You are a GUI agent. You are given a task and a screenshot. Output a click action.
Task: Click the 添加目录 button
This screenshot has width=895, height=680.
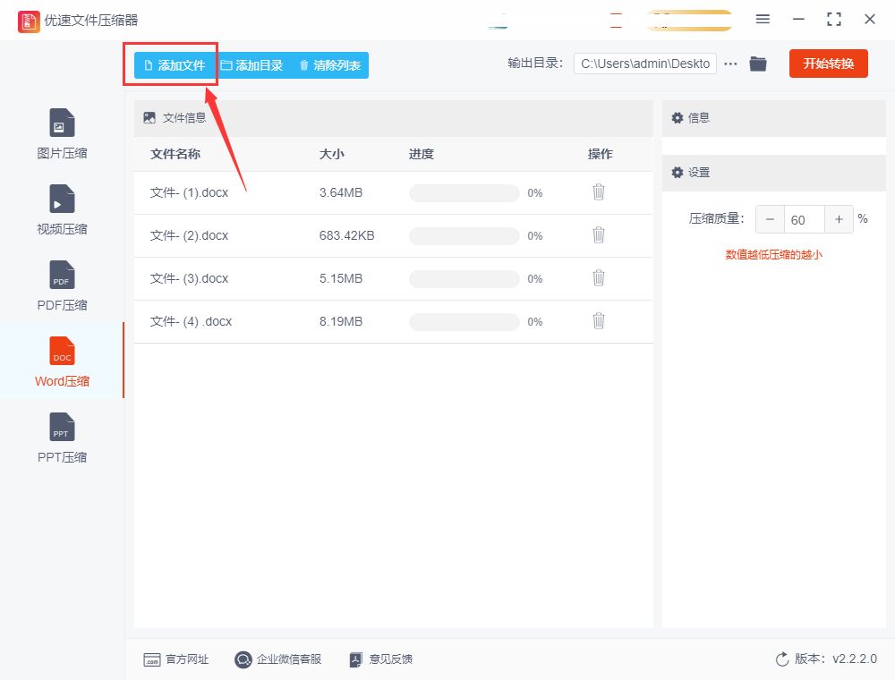pyautogui.click(x=251, y=65)
